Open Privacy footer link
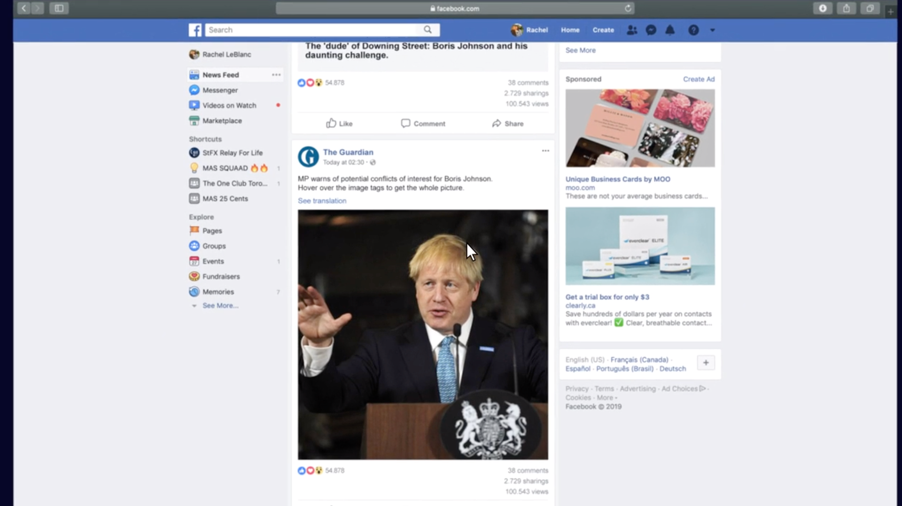This screenshot has width=902, height=506. [x=577, y=389]
